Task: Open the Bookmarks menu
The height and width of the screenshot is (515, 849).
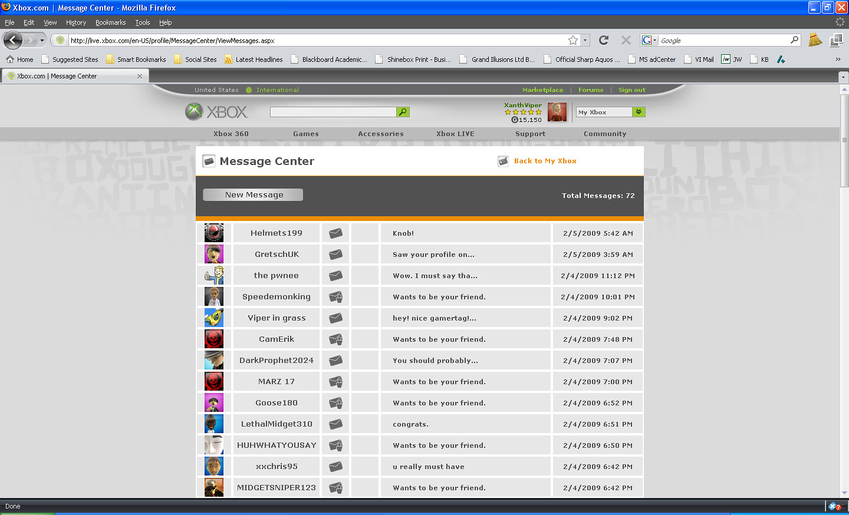Action: [x=111, y=22]
